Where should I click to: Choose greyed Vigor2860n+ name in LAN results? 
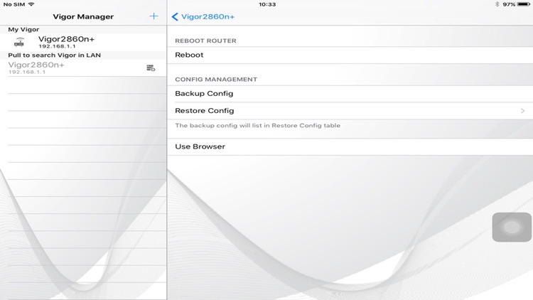(x=36, y=65)
